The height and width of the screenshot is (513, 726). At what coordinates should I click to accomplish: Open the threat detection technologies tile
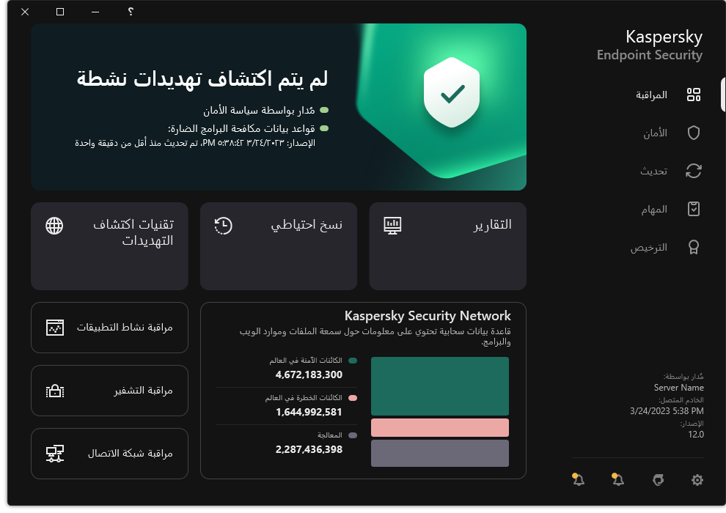[109, 246]
